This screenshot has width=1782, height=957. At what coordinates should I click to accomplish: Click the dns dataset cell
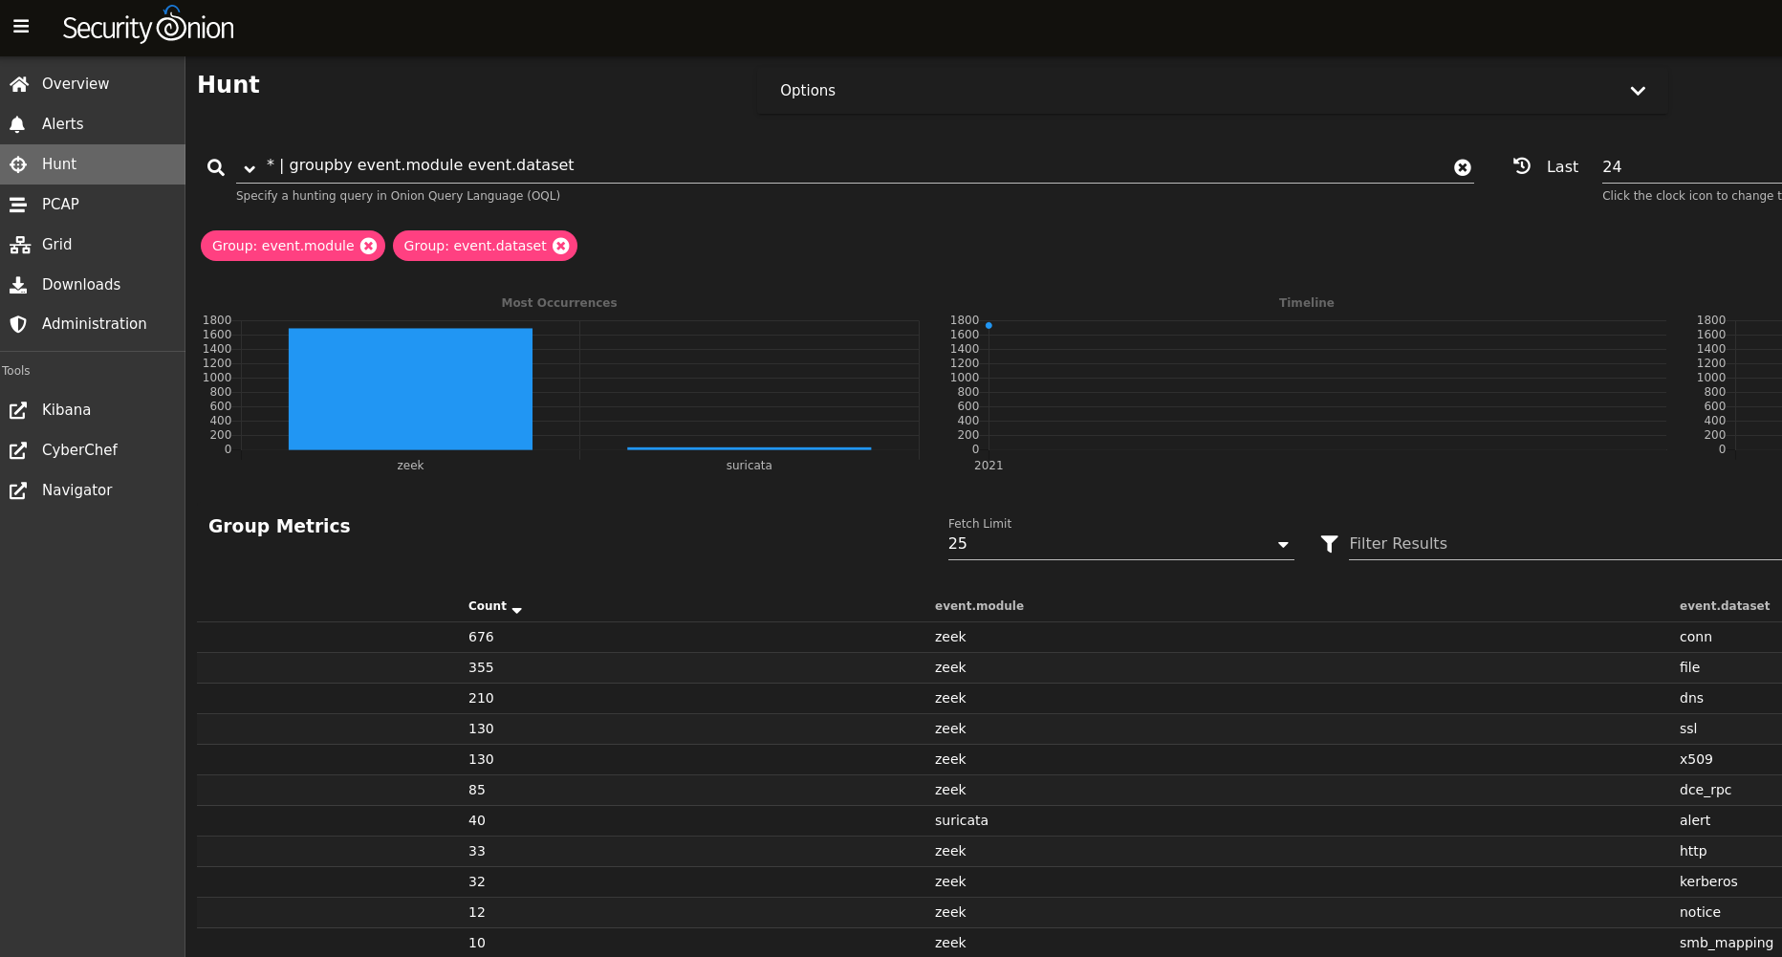tap(1691, 698)
